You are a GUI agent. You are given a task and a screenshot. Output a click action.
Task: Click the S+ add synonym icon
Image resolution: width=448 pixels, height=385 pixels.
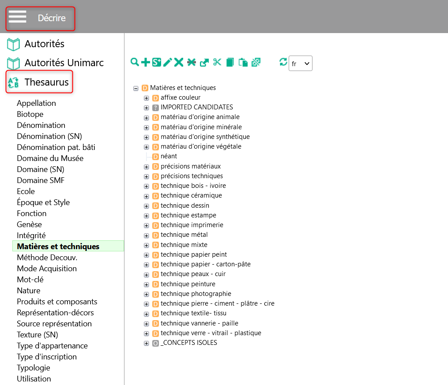click(x=157, y=62)
